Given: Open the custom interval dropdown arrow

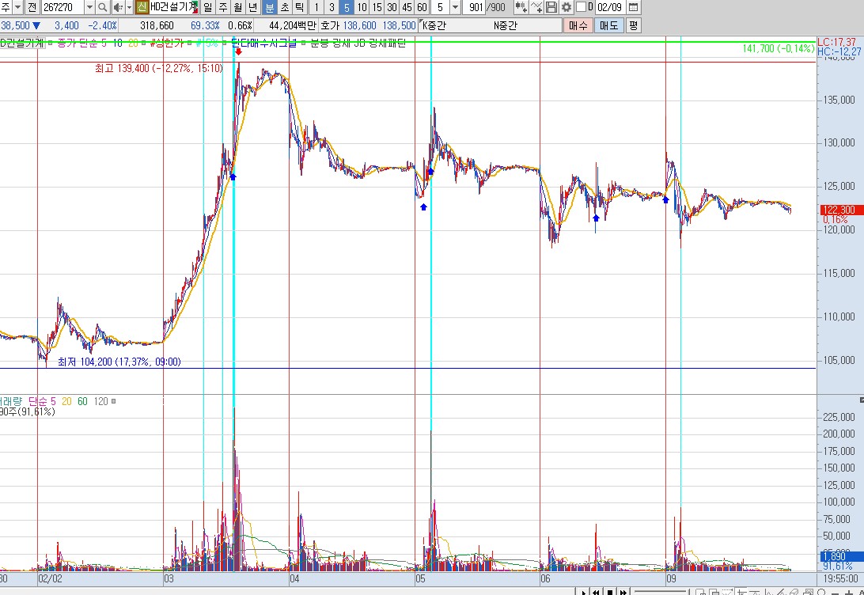Looking at the screenshot, I should coord(455,7).
